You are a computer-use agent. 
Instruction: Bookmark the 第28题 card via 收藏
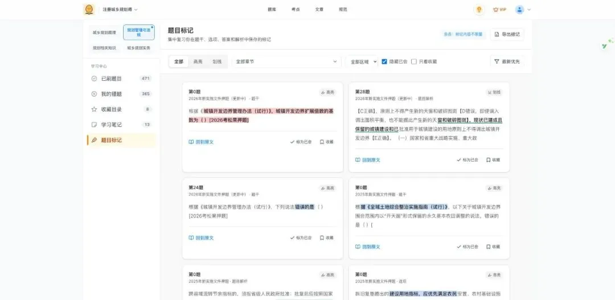[x=493, y=160]
